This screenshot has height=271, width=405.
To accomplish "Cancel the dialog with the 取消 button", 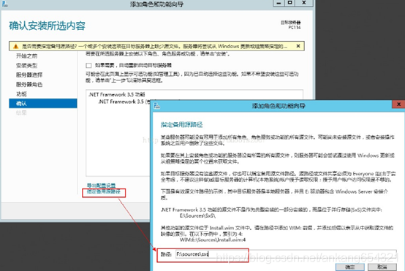I will [x=382, y=267].
